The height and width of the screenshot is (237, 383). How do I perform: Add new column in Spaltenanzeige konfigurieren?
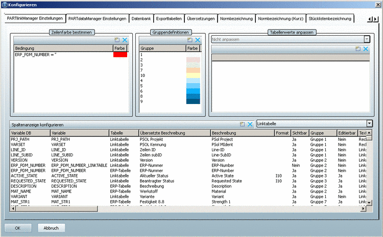[x=242, y=124]
